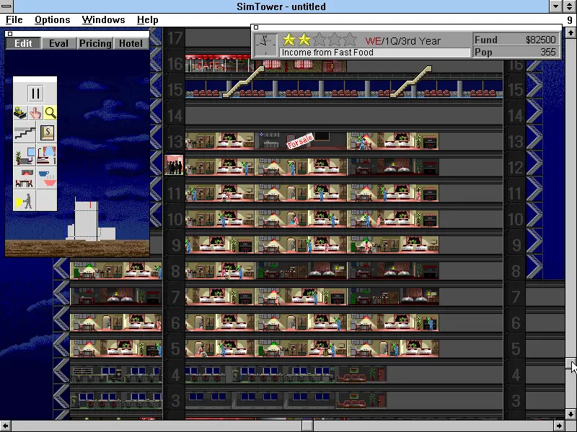Select the hotel room tool
Screen dimensions: 577x432
coord(46,156)
